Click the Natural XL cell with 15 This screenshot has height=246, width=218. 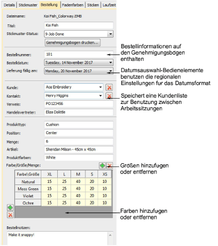click(x=49, y=181)
